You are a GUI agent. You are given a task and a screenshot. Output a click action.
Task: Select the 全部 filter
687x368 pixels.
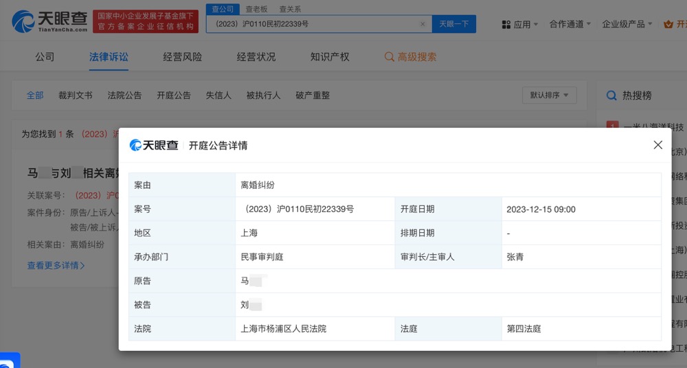[x=35, y=95]
